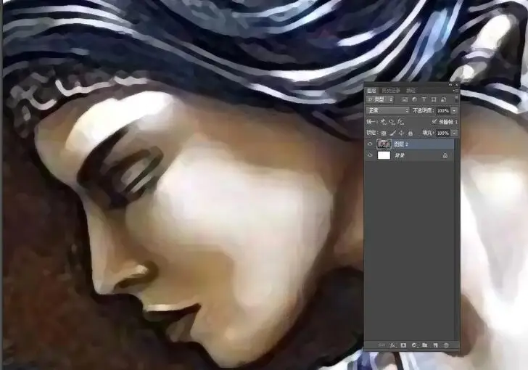Screen dimensions: 528x370
Task: Filter layers by shape layer icon
Action: 434,99
